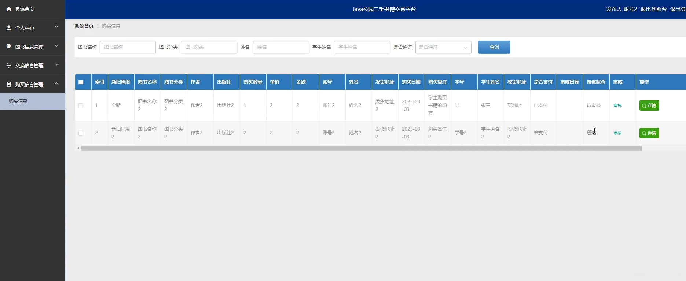Click the 审核状态 column header
Viewport: 686px width, 281px height.
pyautogui.click(x=596, y=82)
